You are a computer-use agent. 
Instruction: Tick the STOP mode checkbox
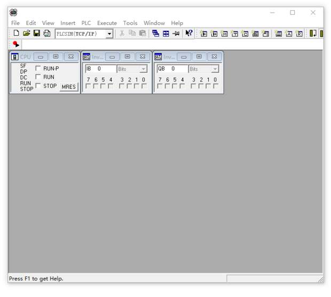(x=38, y=86)
